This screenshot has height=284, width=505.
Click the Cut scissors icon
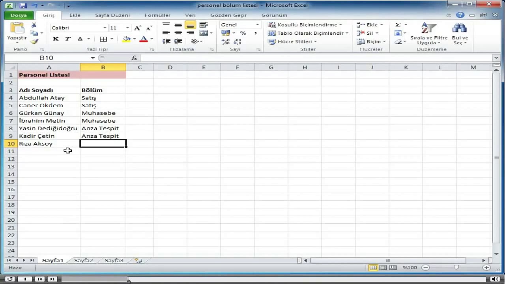pyautogui.click(x=34, y=25)
